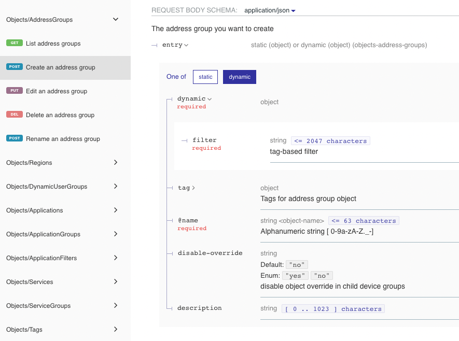The width and height of the screenshot is (459, 341).
Task: Click the PUT badge for Edit address group
Action: tap(15, 91)
